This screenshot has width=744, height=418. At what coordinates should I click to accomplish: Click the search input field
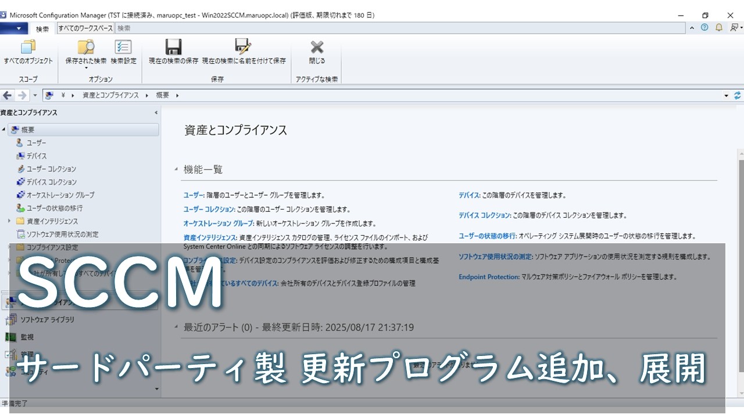400,28
